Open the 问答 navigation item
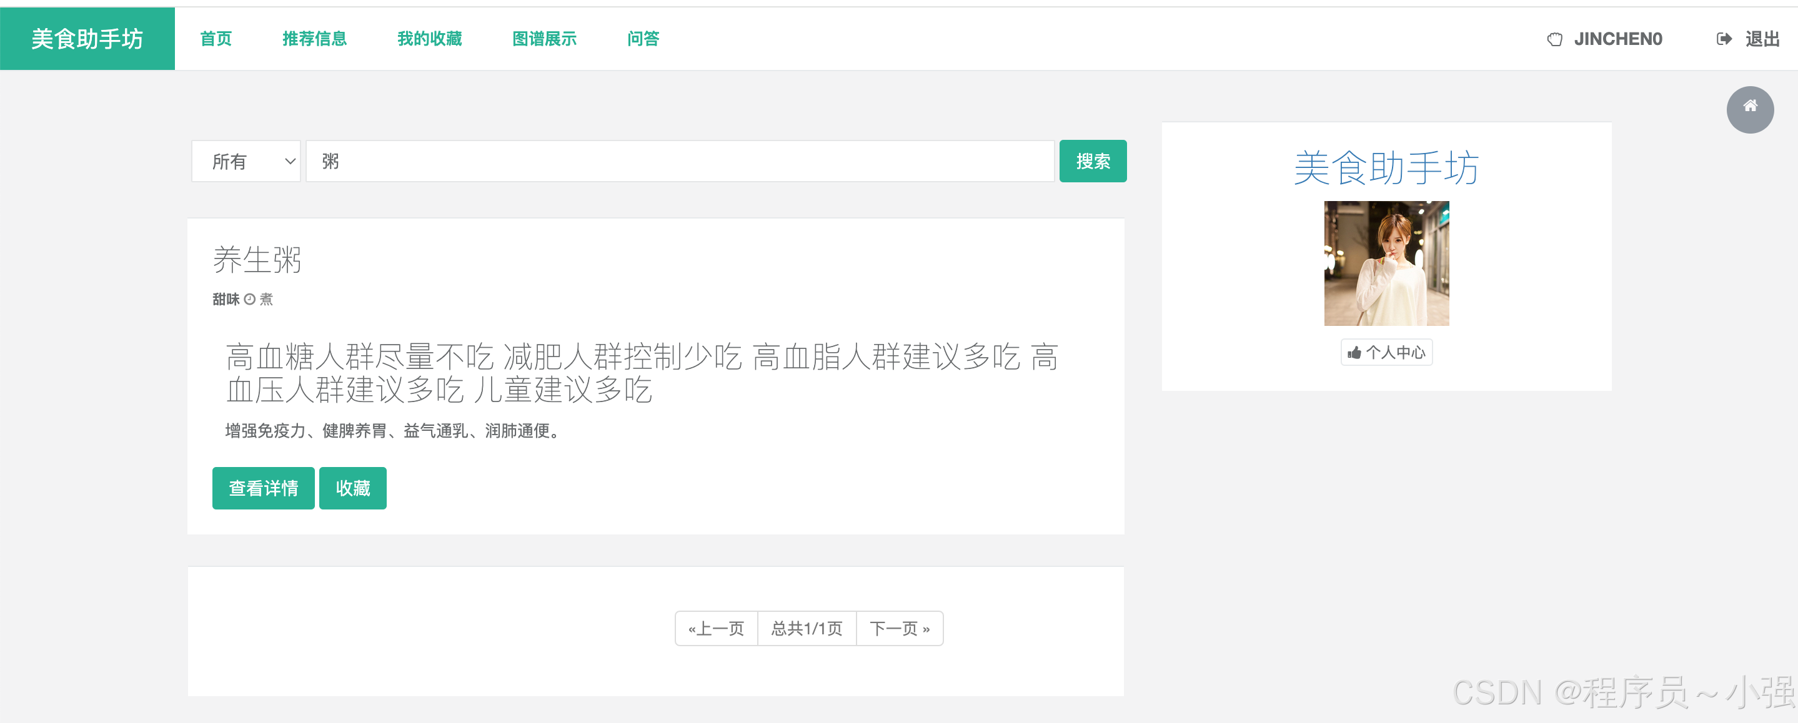Screen dimensions: 1798x723 pos(643,39)
